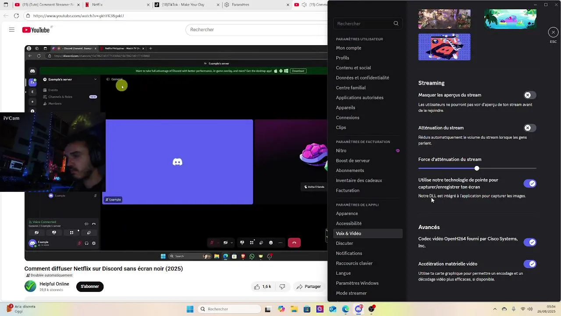
Task: Disable the advanced screen capture technology toggle
Action: (x=530, y=183)
